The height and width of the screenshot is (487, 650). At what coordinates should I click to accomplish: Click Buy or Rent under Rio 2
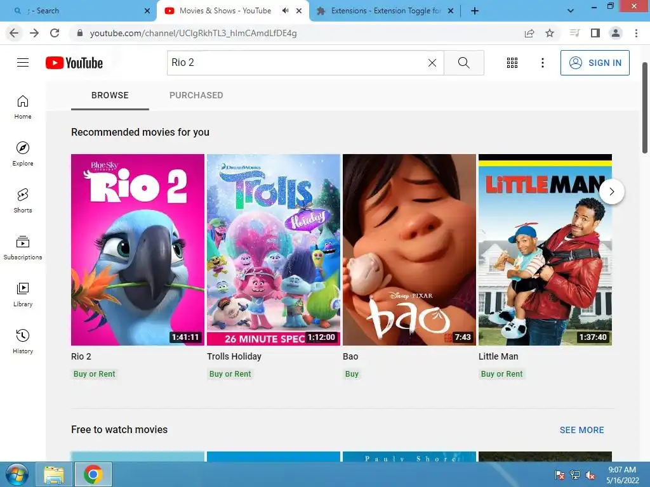click(x=94, y=374)
